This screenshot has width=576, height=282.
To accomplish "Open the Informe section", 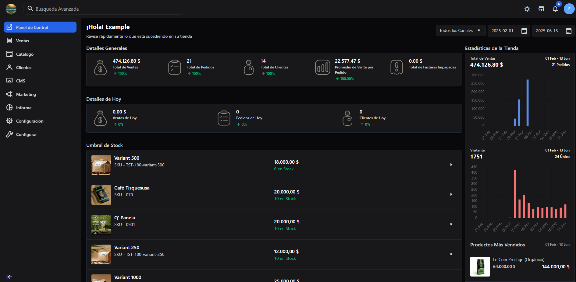I will [24, 107].
